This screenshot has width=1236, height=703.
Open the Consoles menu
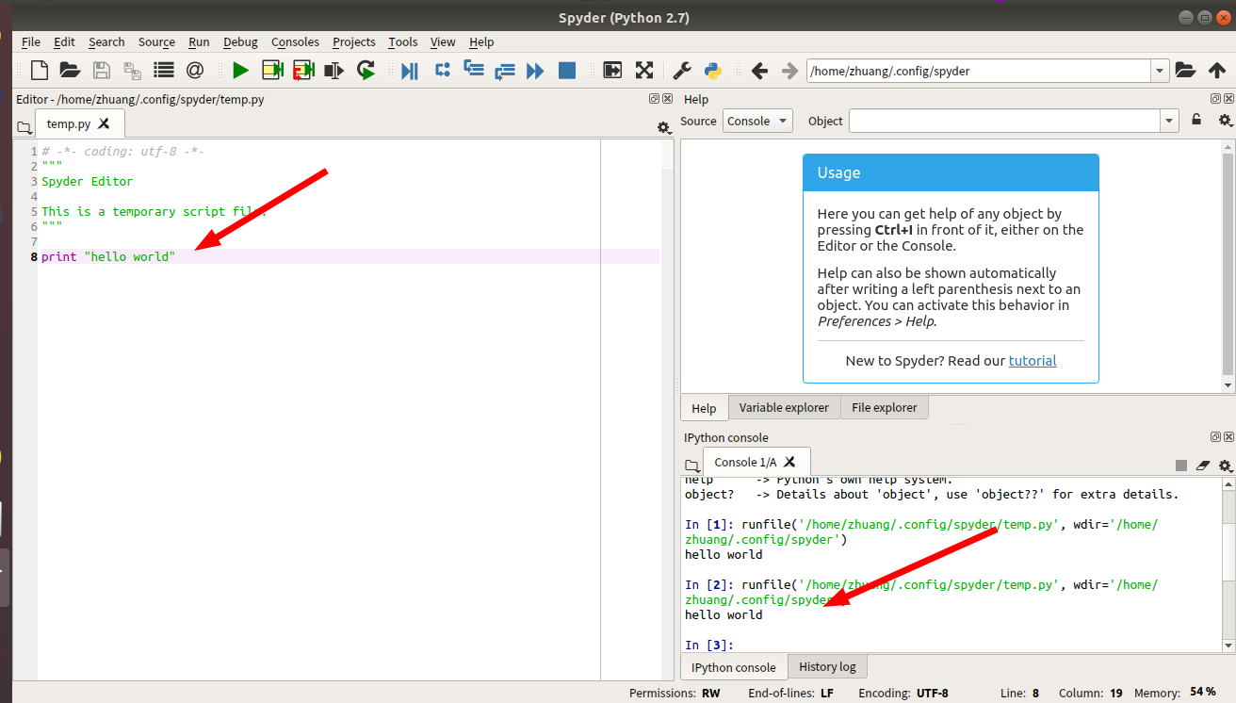295,41
